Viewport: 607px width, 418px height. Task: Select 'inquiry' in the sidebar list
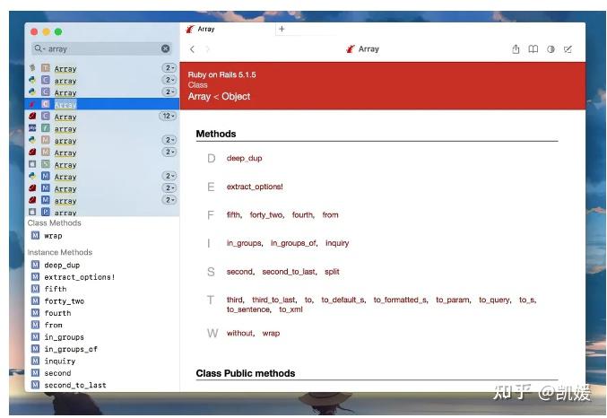(x=59, y=361)
